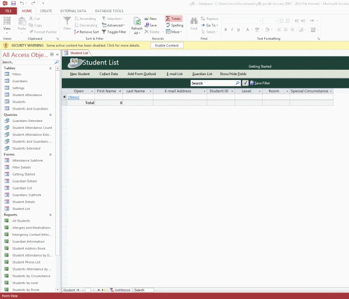Image resolution: width=349 pixels, height=299 pixels.
Task: Open the DATABASE TOOLS tab
Action: click(x=109, y=11)
